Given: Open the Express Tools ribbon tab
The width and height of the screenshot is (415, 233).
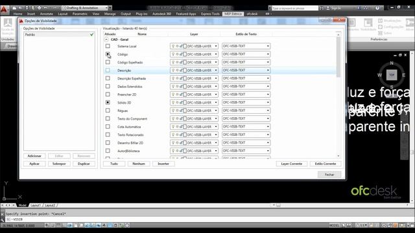Looking at the screenshot, I should coord(210,14).
